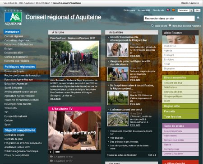Click the Région Aquitaine logo
Screen dimensions: 203x164
(13, 17)
